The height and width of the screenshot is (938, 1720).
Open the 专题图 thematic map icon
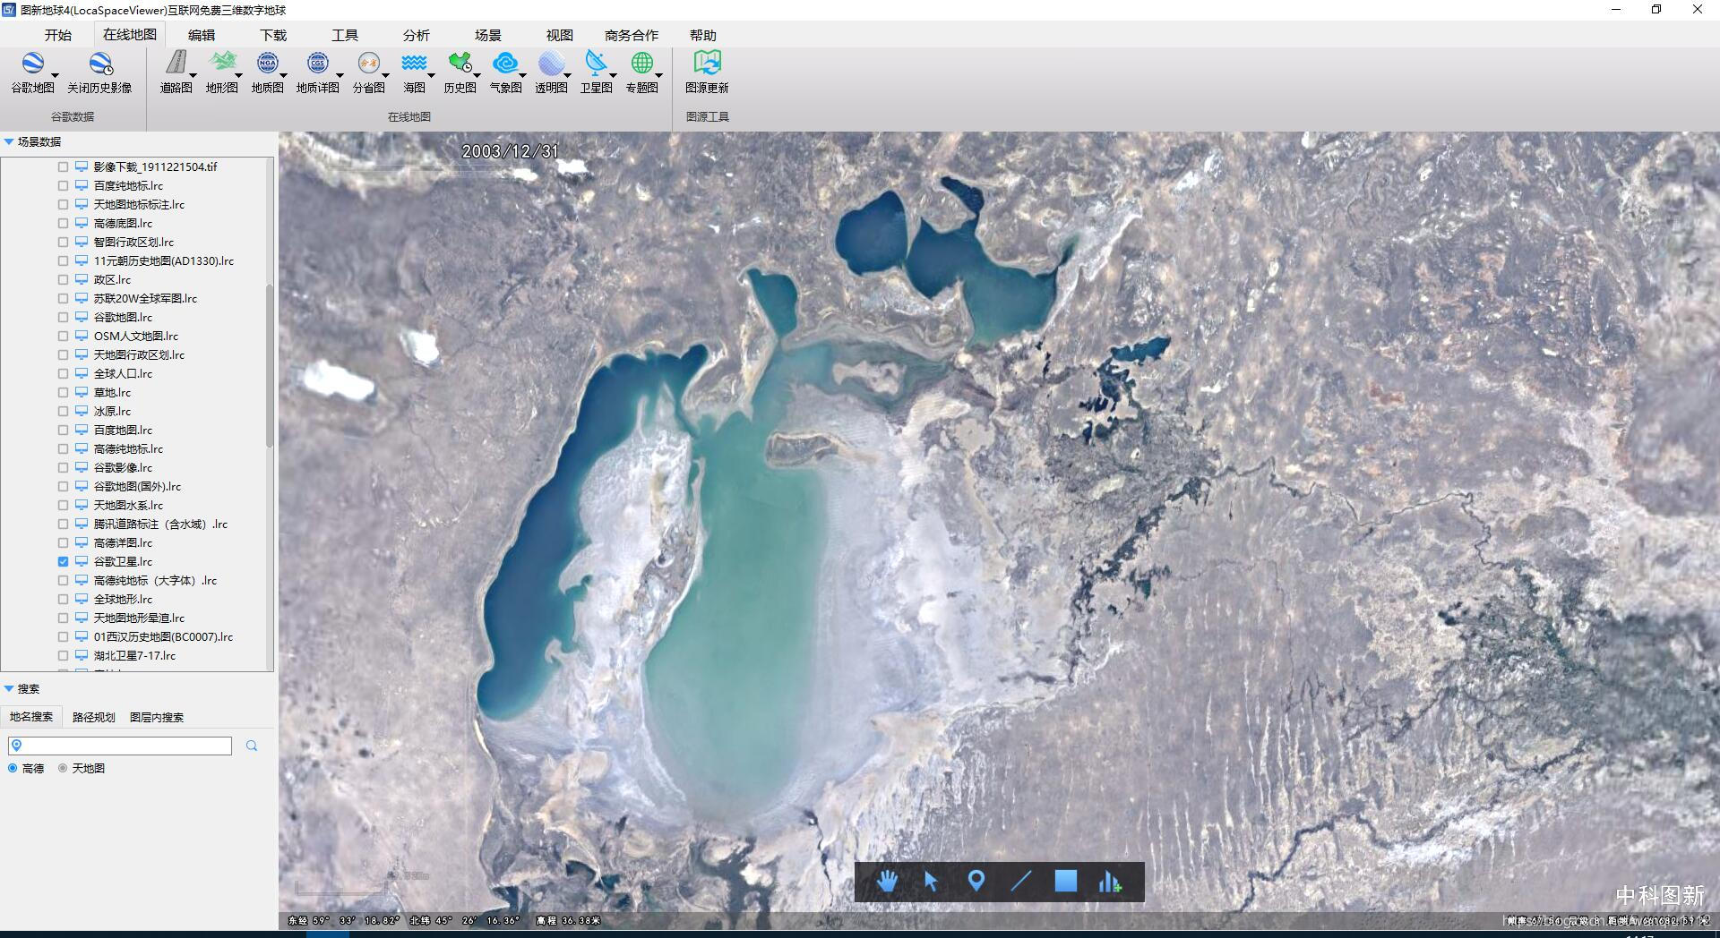point(641,63)
